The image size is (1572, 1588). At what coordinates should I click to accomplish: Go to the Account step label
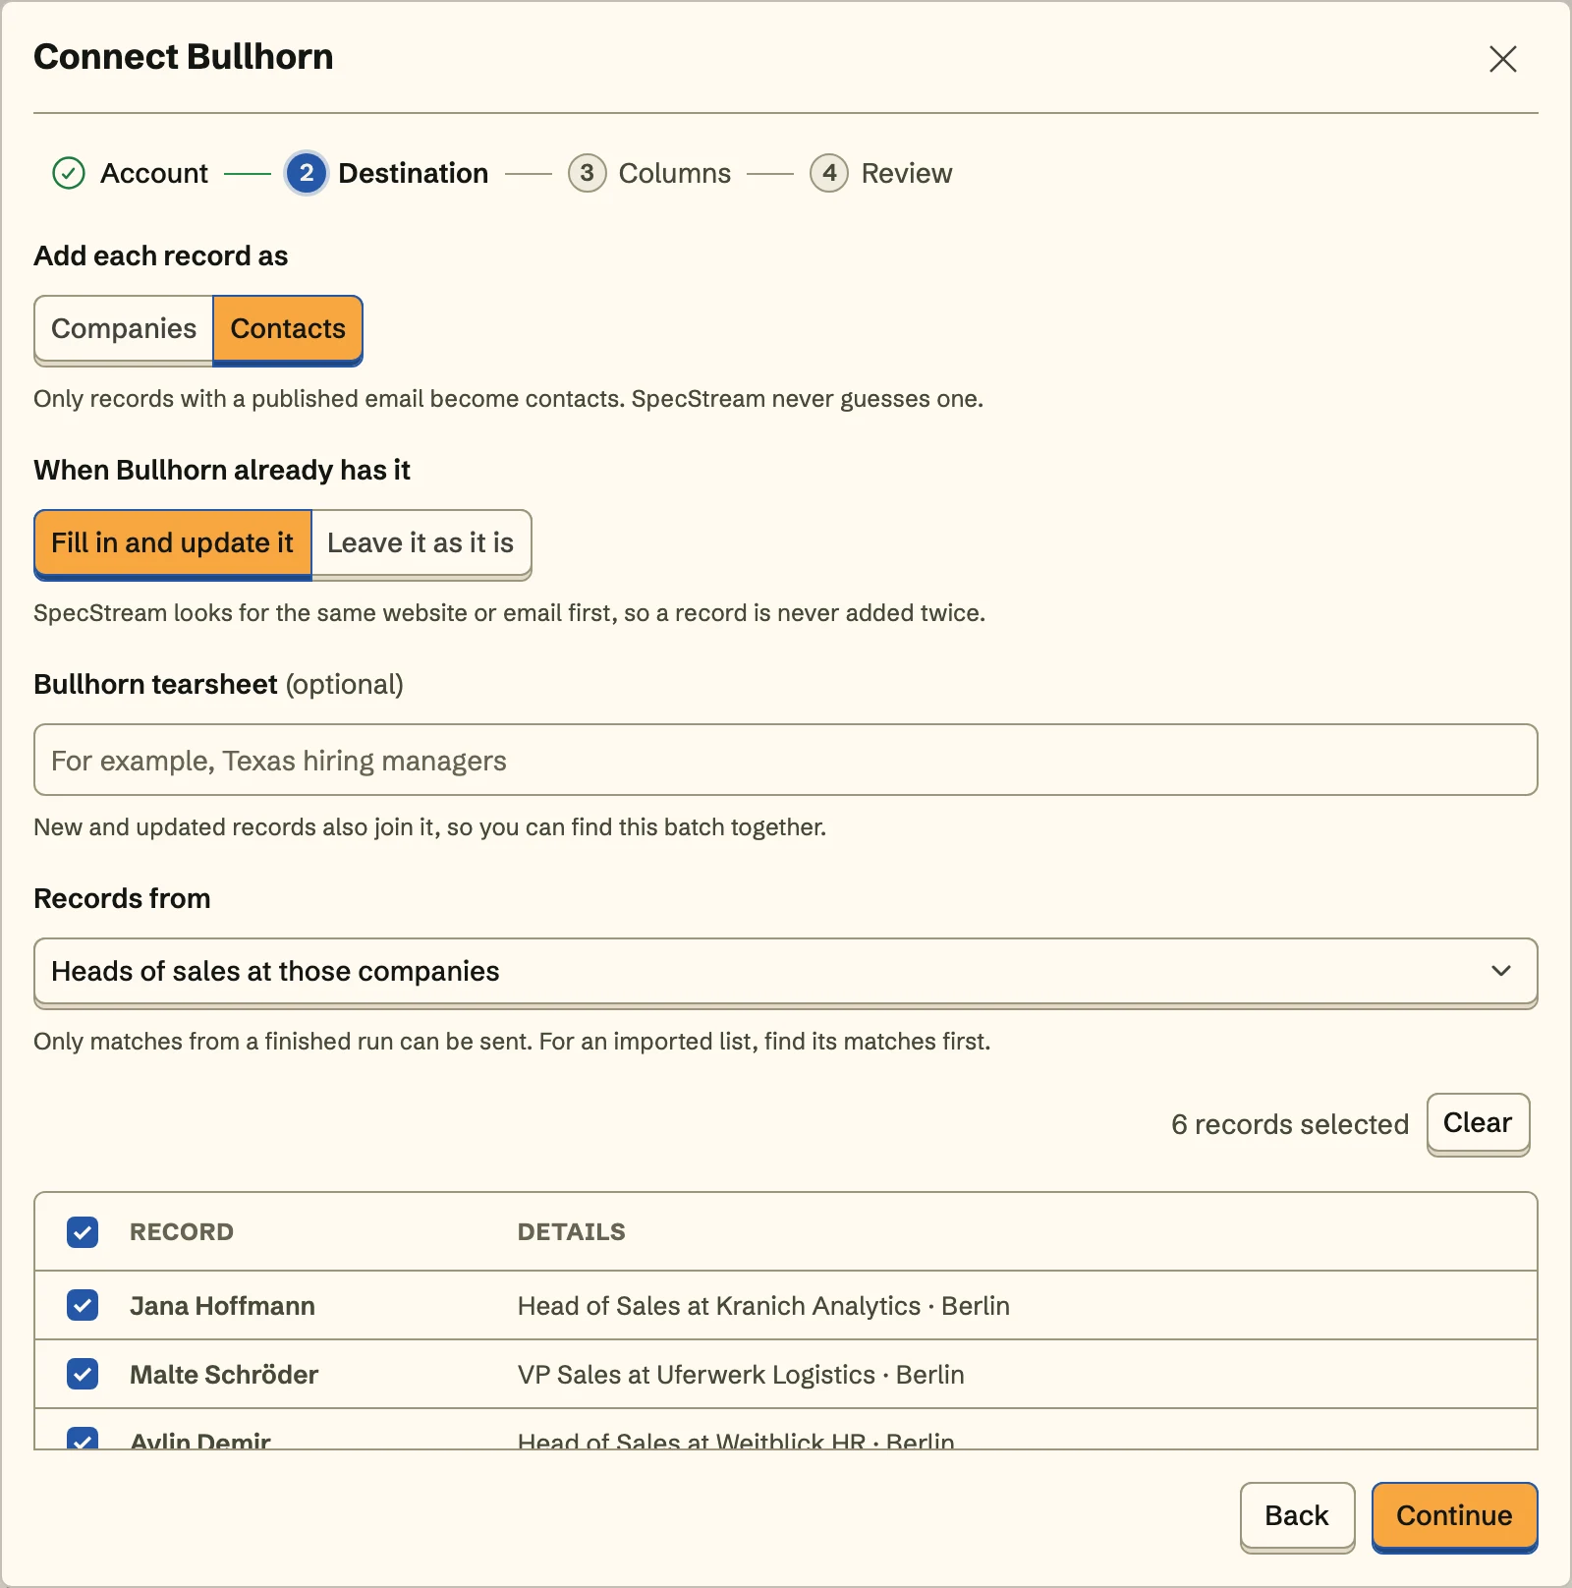(154, 173)
